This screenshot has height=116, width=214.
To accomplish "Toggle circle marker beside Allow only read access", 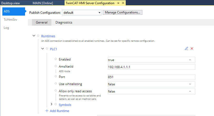I will pos(56,91).
